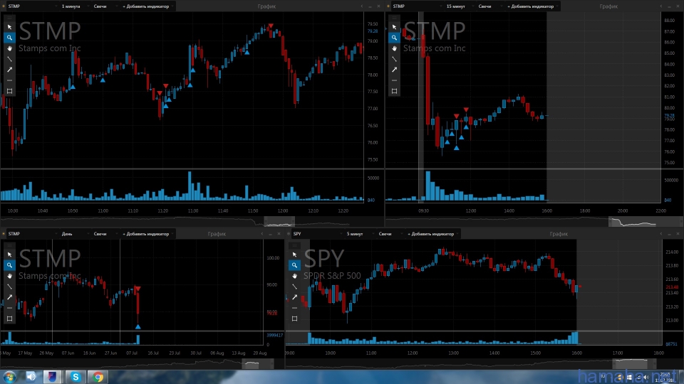Choose rectangle tool in STMP 15-minute chart
This screenshot has width=684, height=384.
coord(394,91)
